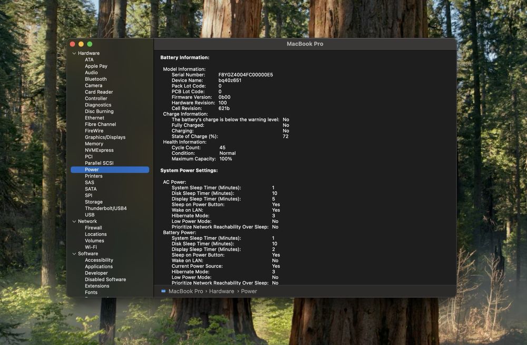Select Graphics/Displays in the sidebar
The width and height of the screenshot is (527, 345).
pyautogui.click(x=105, y=137)
